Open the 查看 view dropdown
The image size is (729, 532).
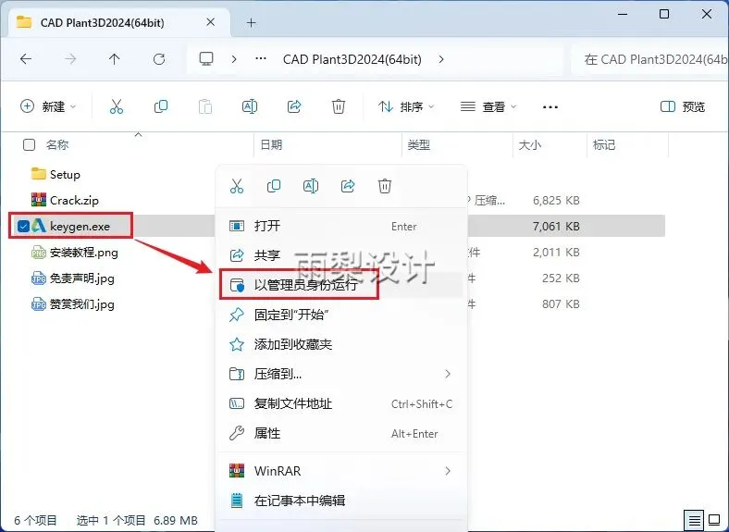coord(488,107)
